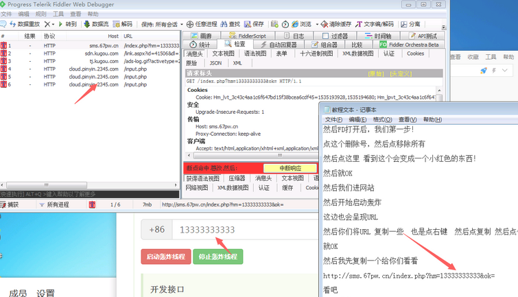The image size is (518, 297).
Task: Open the 查看 menu in Fiddler
Action: coord(75,14)
